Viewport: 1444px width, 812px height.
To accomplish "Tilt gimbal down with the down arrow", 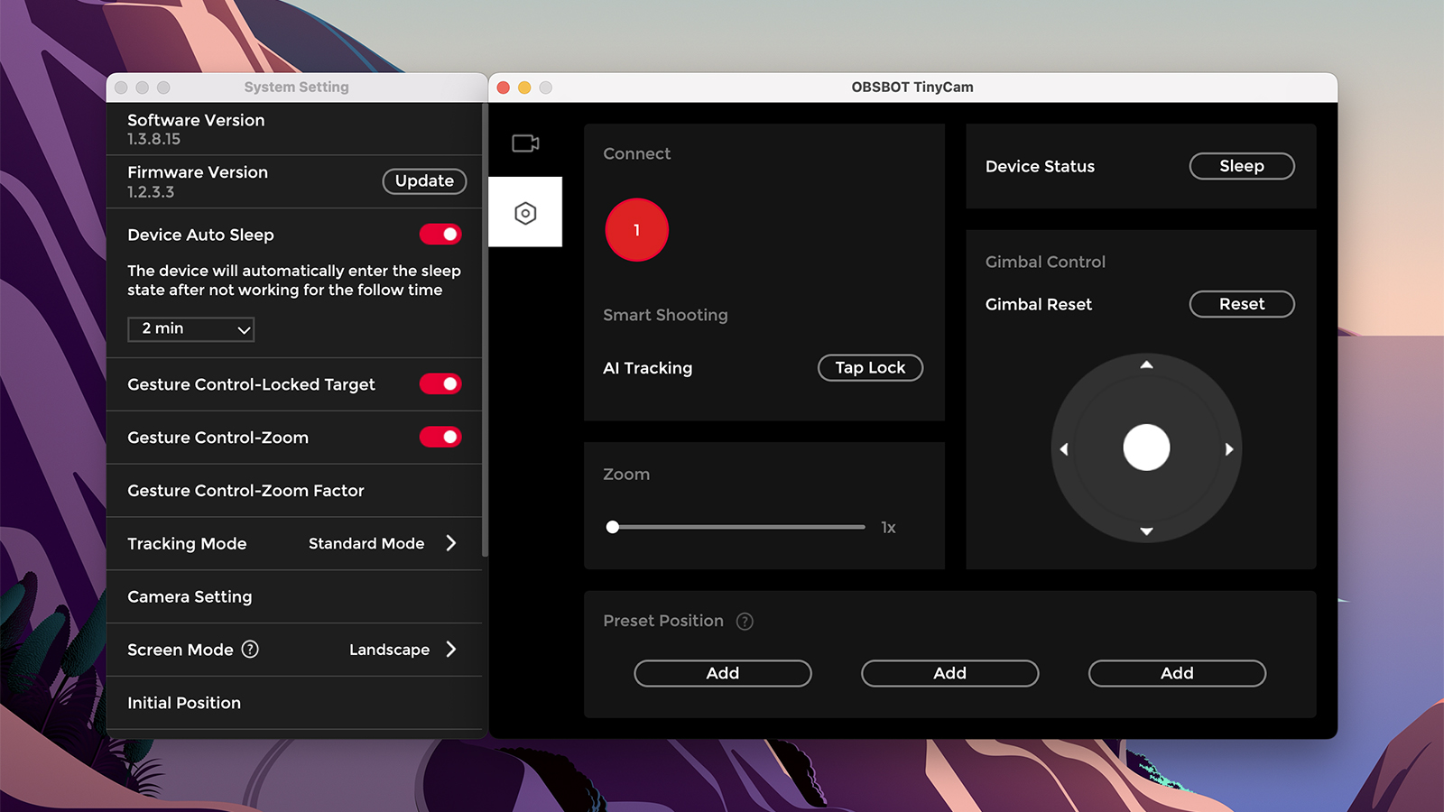I will (1146, 531).
